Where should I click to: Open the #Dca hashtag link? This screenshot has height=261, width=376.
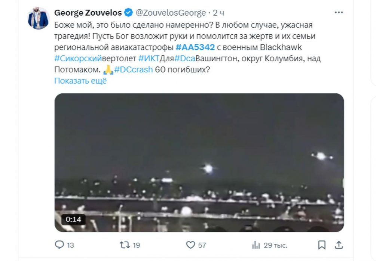[x=185, y=59]
